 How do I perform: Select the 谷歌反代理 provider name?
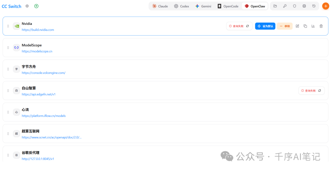(31, 153)
